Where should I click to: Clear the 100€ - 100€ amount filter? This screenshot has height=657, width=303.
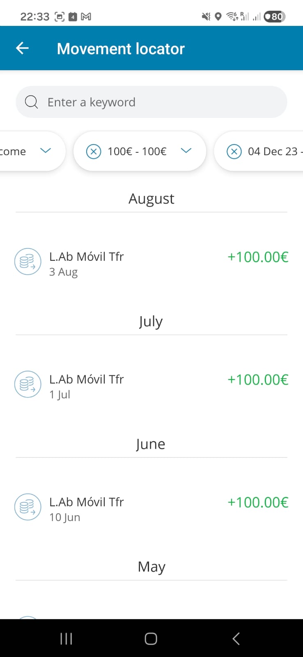point(94,152)
